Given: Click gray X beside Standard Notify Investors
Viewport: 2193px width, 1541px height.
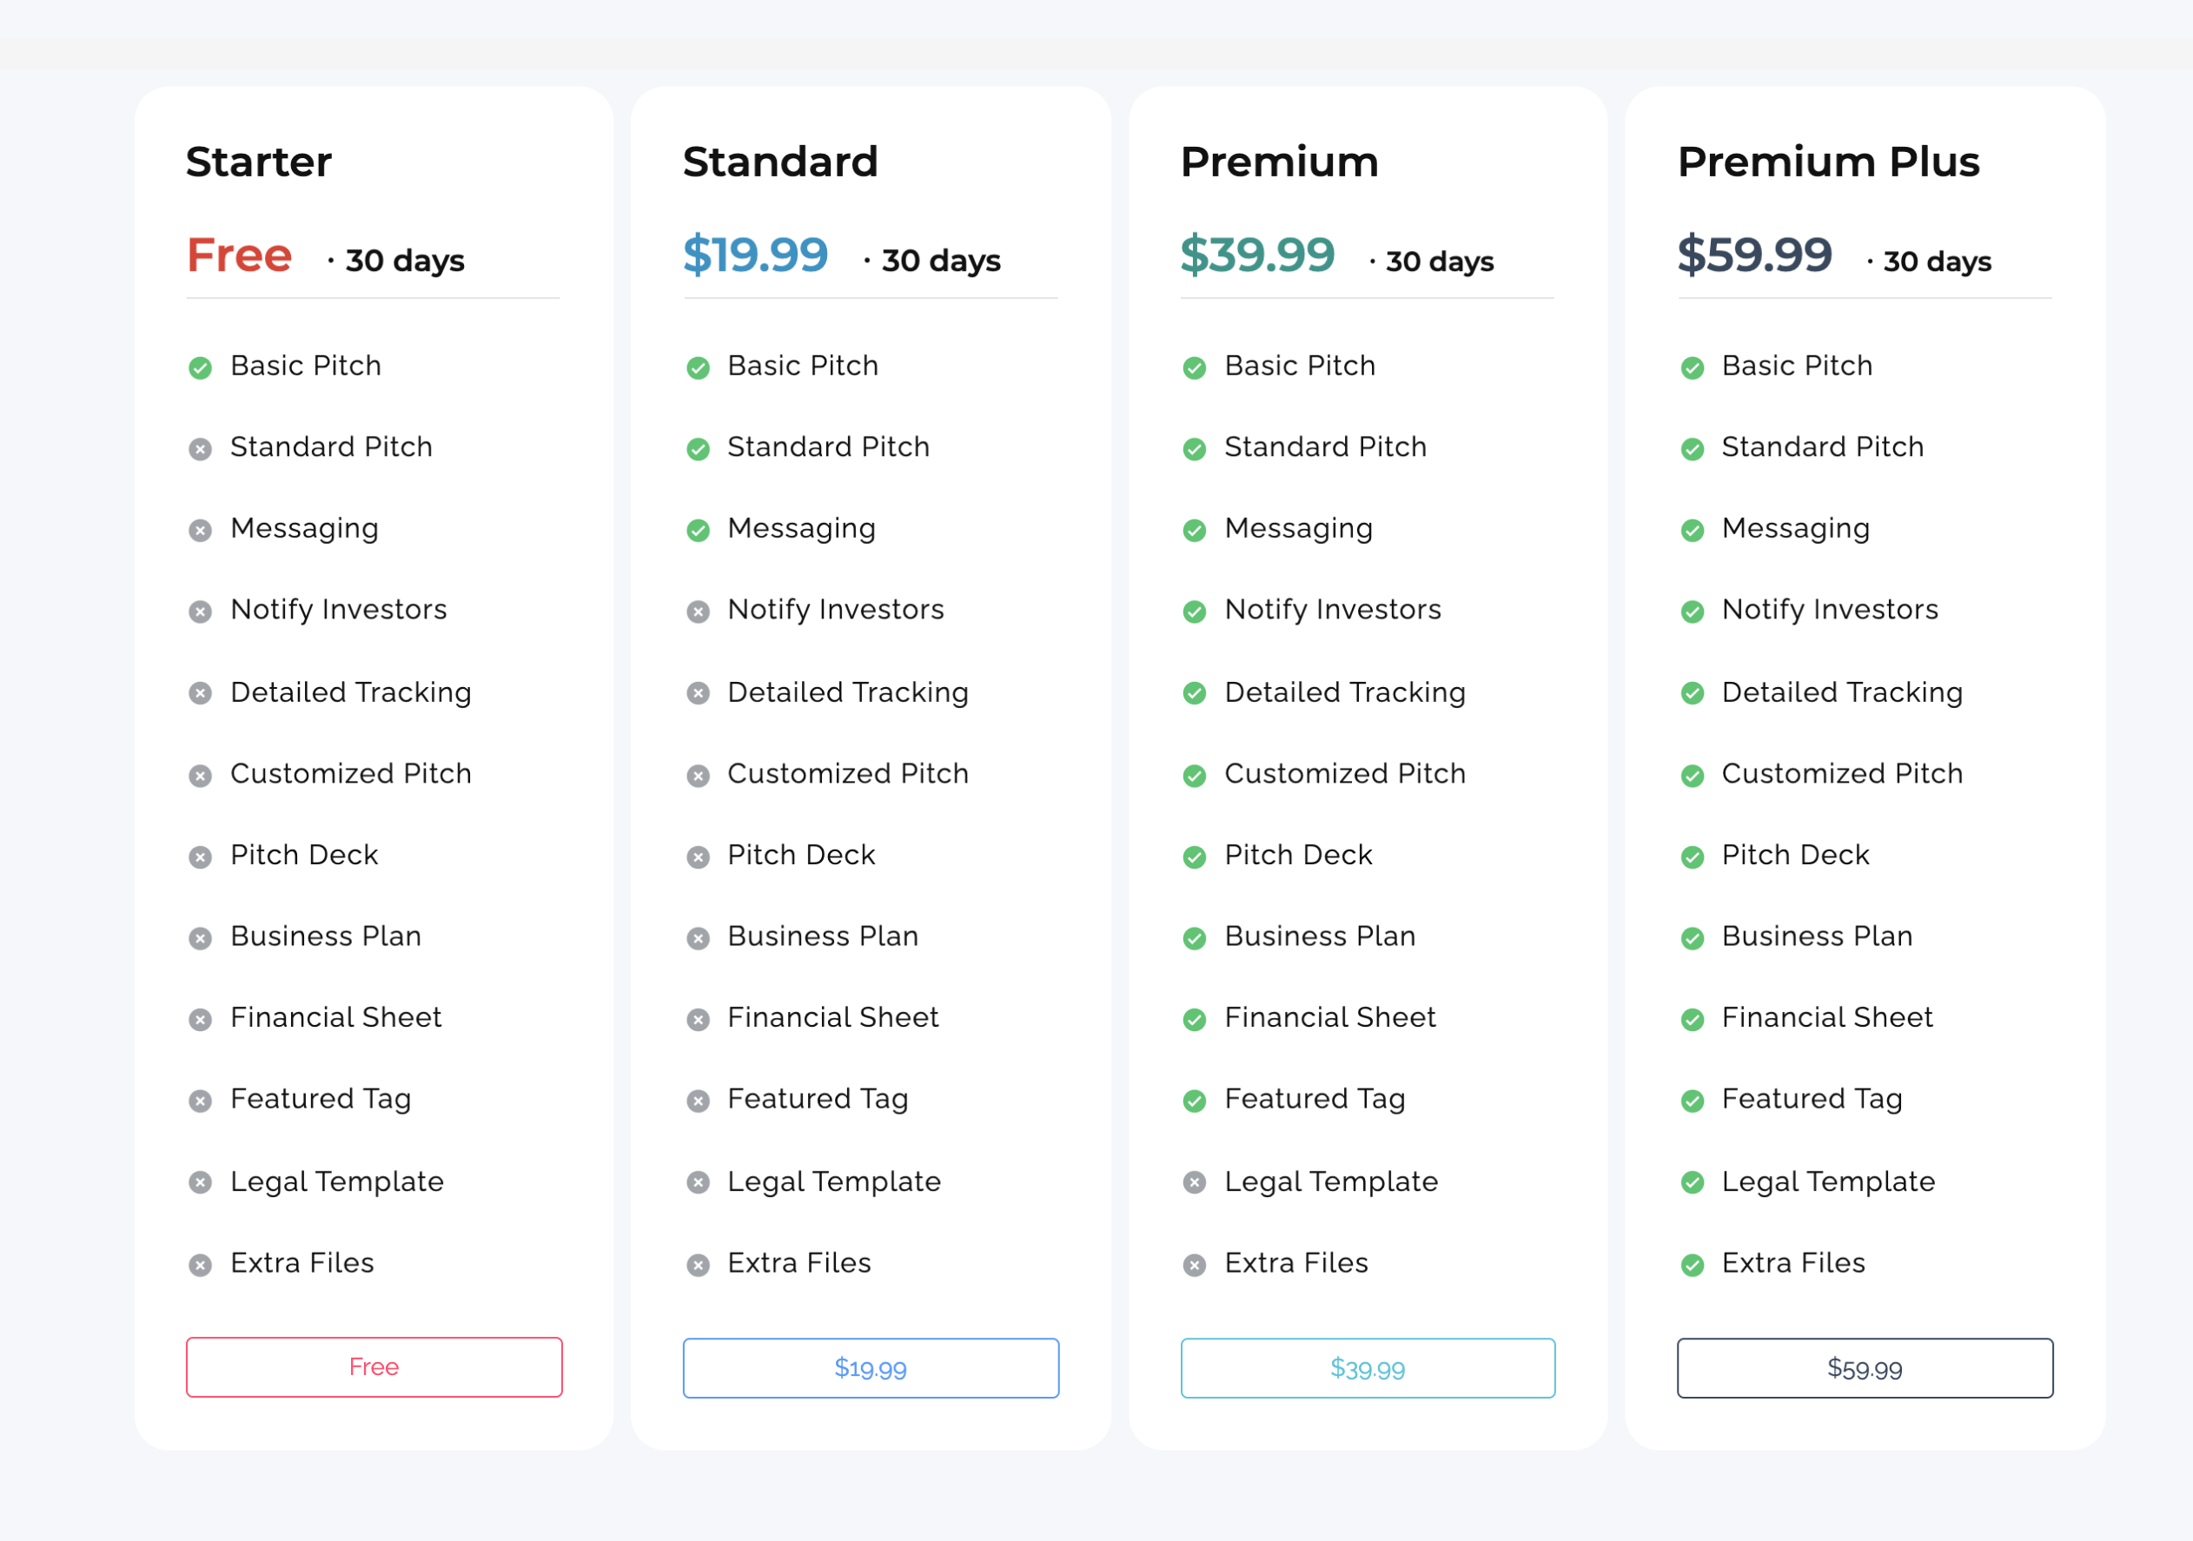Looking at the screenshot, I should (x=697, y=611).
